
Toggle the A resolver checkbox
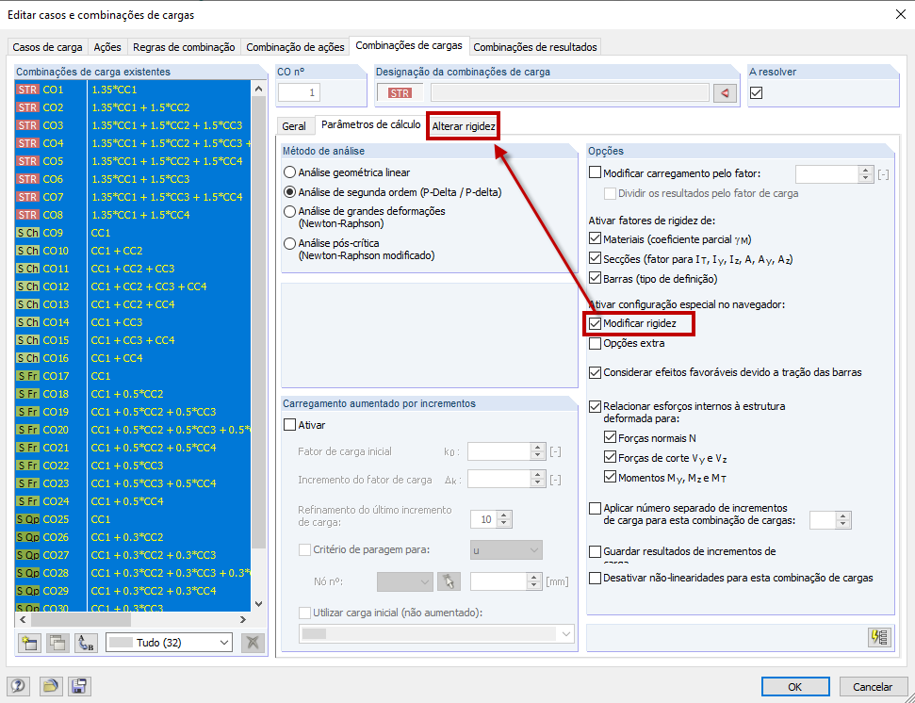pyautogui.click(x=757, y=92)
